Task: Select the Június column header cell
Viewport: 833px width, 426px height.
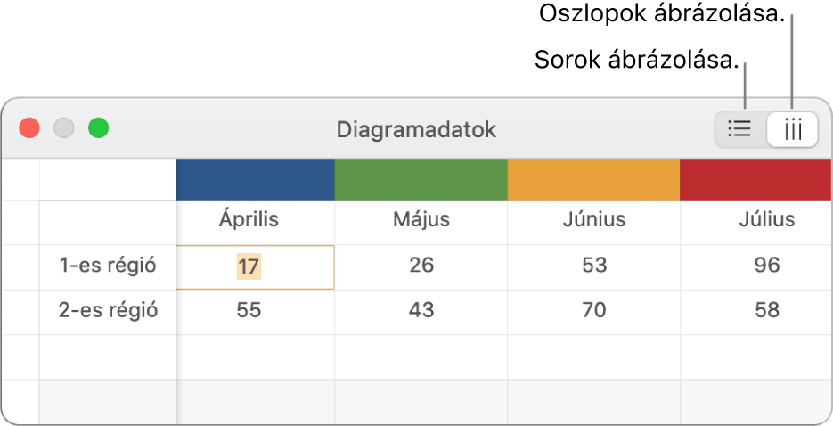Action: 593,219
